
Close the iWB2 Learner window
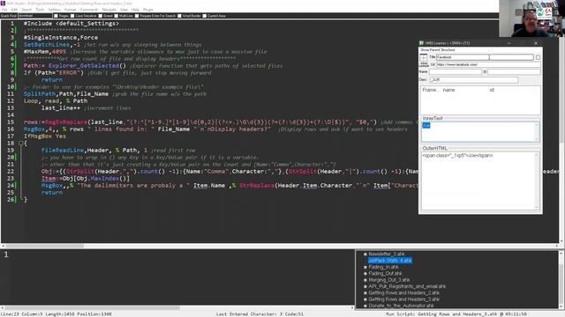click(536, 43)
